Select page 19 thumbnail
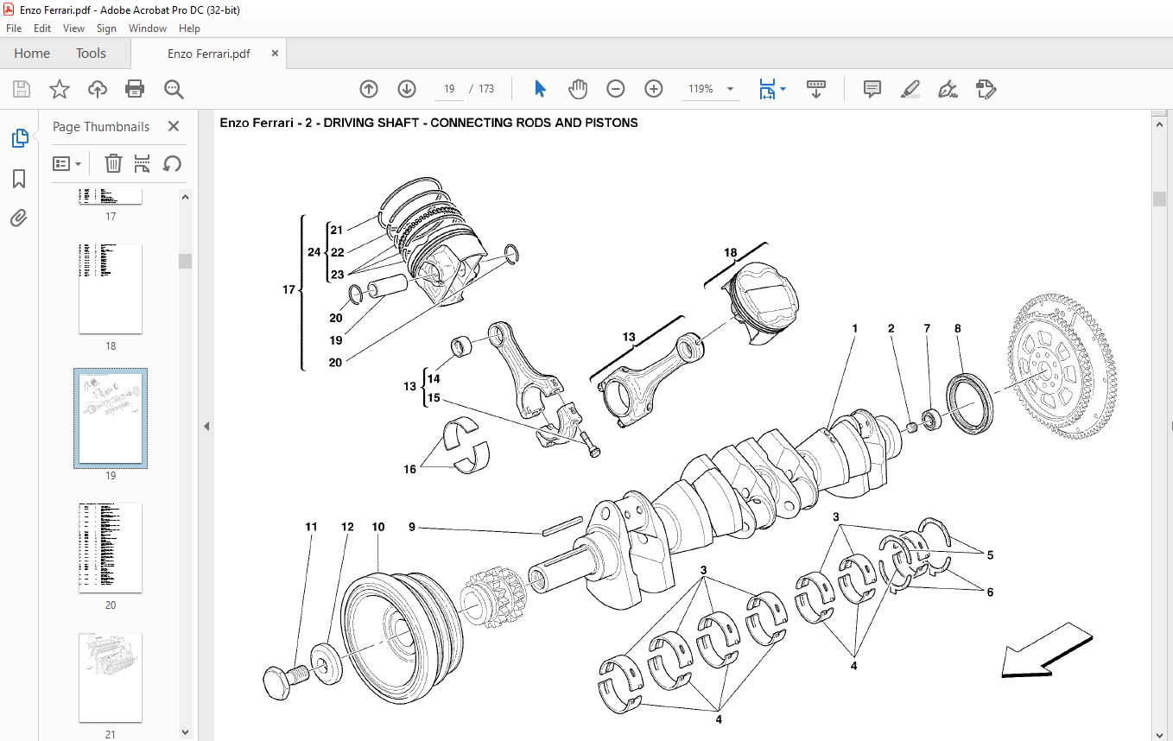The image size is (1173, 741). (x=111, y=419)
